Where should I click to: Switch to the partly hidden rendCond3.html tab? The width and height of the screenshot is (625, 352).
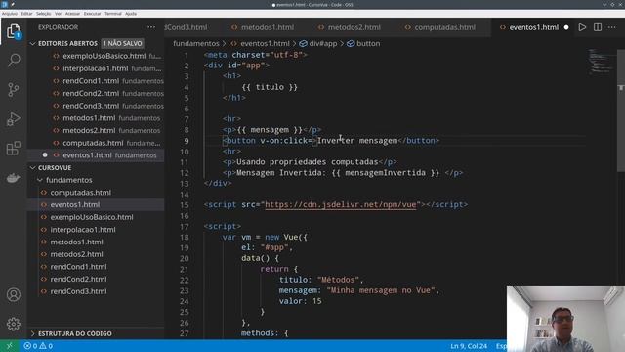click(x=187, y=27)
